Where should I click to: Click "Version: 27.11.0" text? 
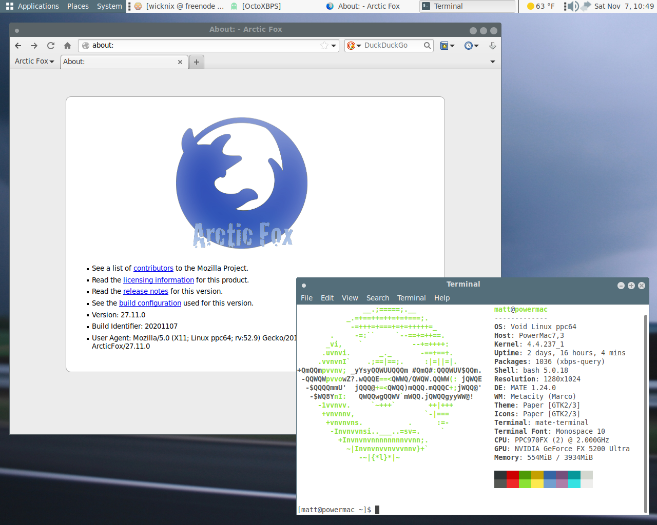(x=119, y=315)
